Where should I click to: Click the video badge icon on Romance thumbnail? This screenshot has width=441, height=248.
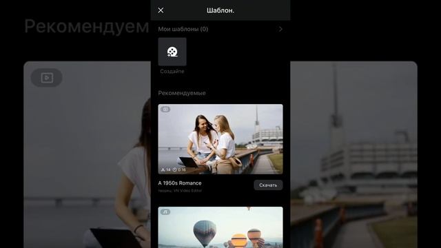[x=165, y=109]
